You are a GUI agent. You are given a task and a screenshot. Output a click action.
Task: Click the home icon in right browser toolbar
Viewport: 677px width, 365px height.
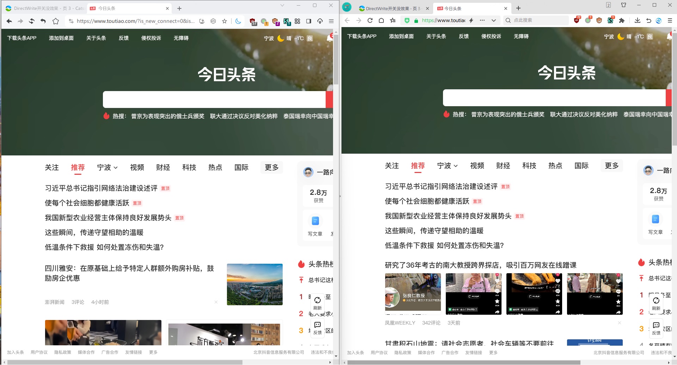pos(381,20)
